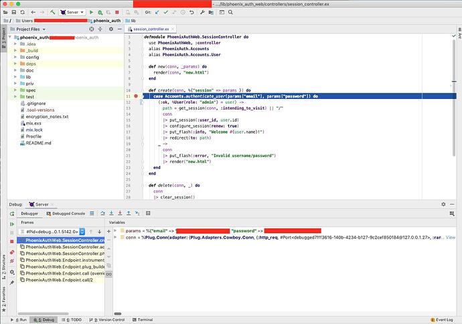
Task: Stop the process with the top toolbar red square
Action: pyautogui.click(x=117, y=12)
